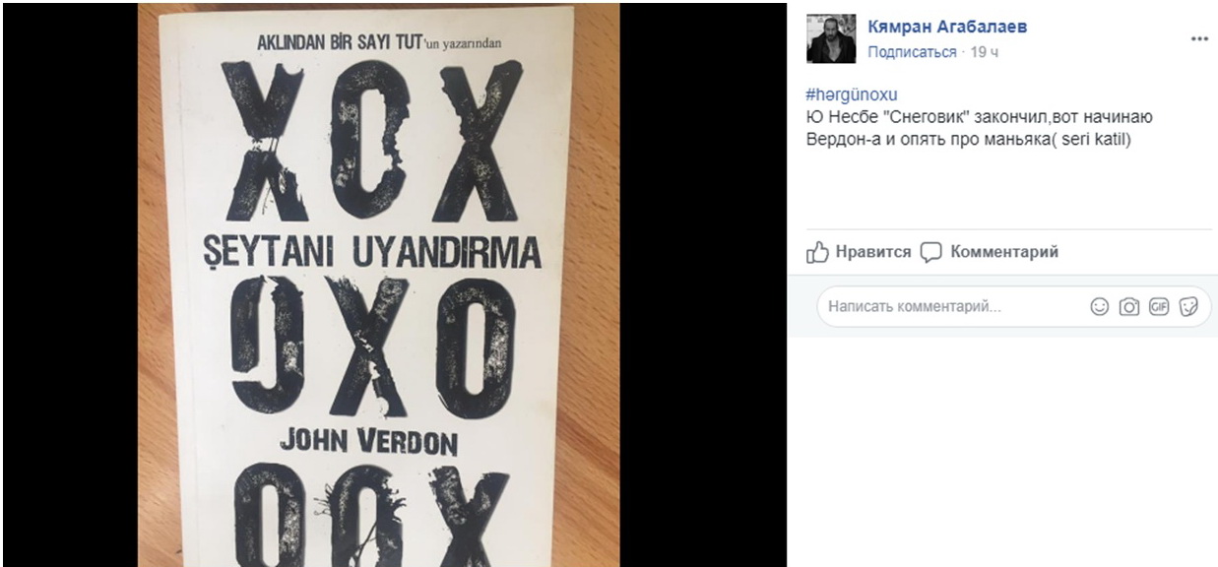Click the thumbs-up like icon
This screenshot has height=567, width=1218.
coord(817,252)
